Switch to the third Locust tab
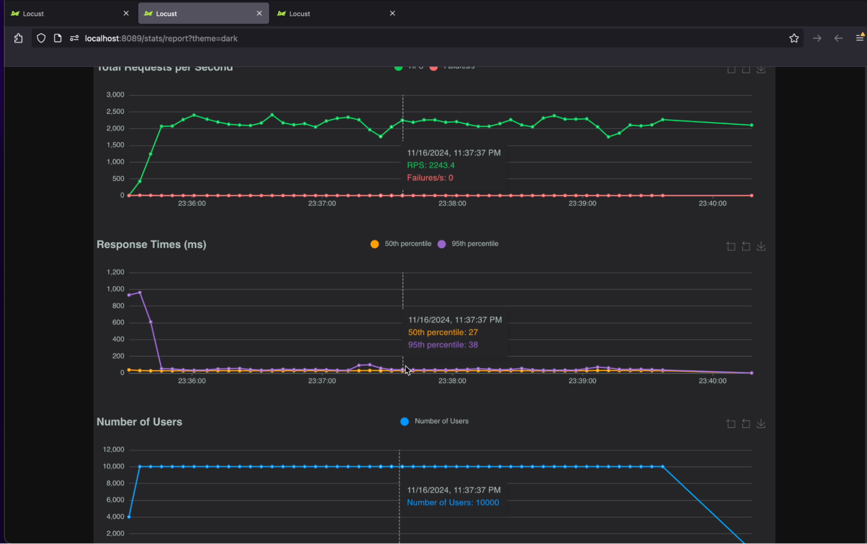This screenshot has height=544, width=867. [336, 13]
